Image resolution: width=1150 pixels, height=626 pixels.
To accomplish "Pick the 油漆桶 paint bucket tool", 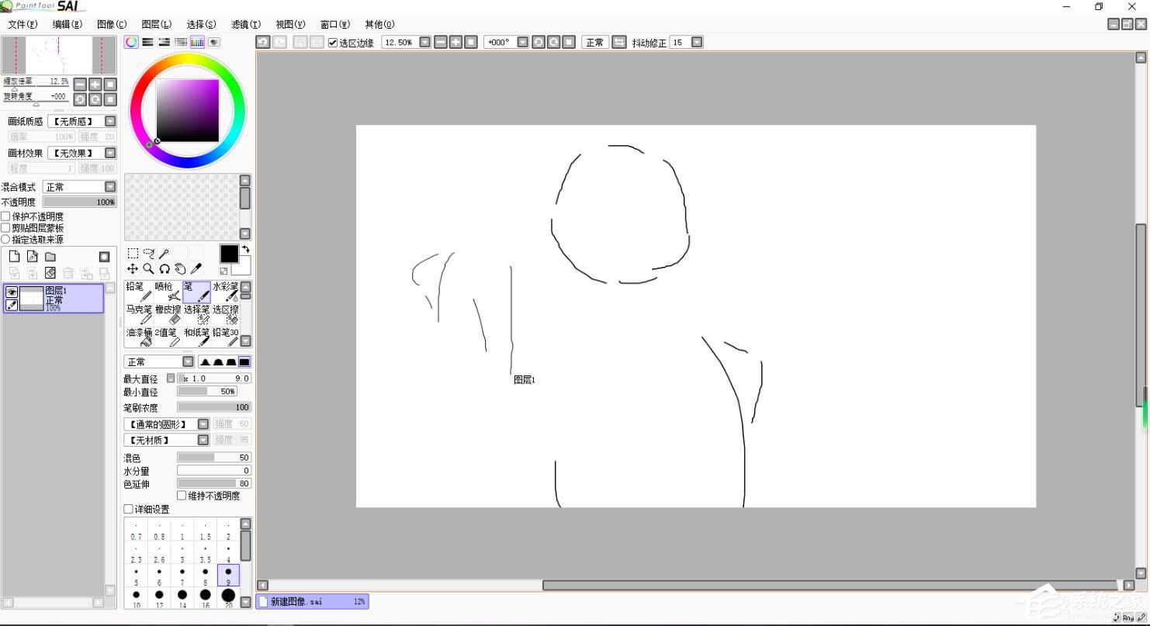I will click(x=139, y=337).
